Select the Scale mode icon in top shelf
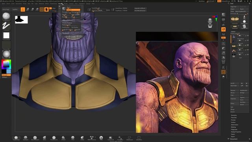Image resolution: width=252 pixels, height=142 pixels. coord(32,9)
